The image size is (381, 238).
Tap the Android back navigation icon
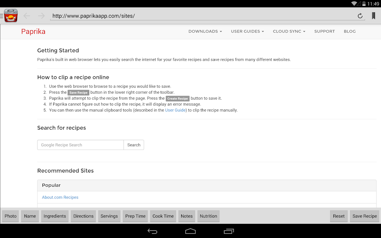click(x=152, y=231)
